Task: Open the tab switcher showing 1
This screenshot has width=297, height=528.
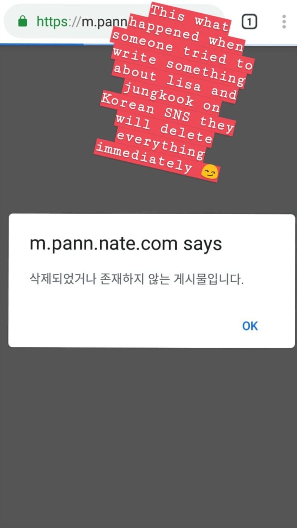Action: [x=249, y=21]
